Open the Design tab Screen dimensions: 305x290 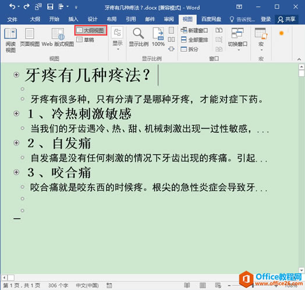pyautogui.click(x=93, y=19)
